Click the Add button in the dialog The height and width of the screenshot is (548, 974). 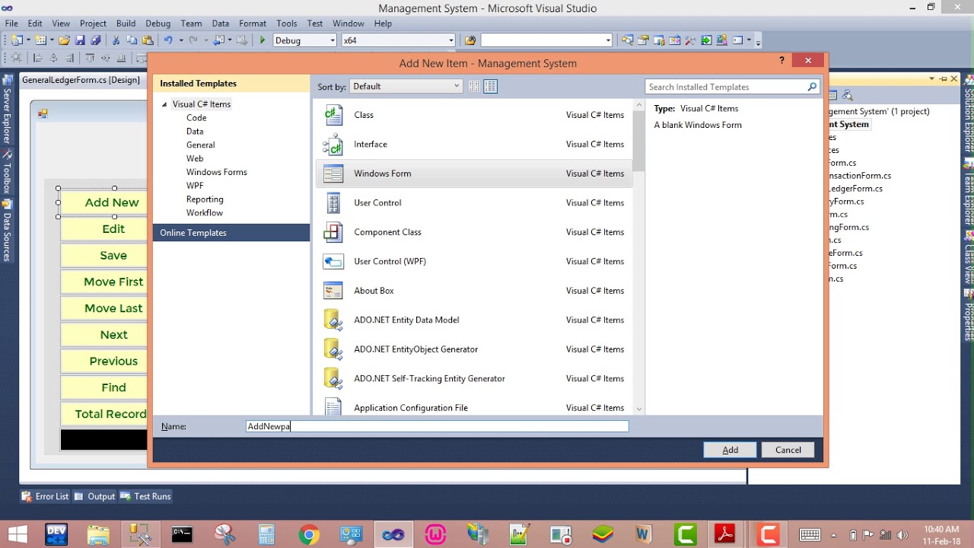coord(730,450)
